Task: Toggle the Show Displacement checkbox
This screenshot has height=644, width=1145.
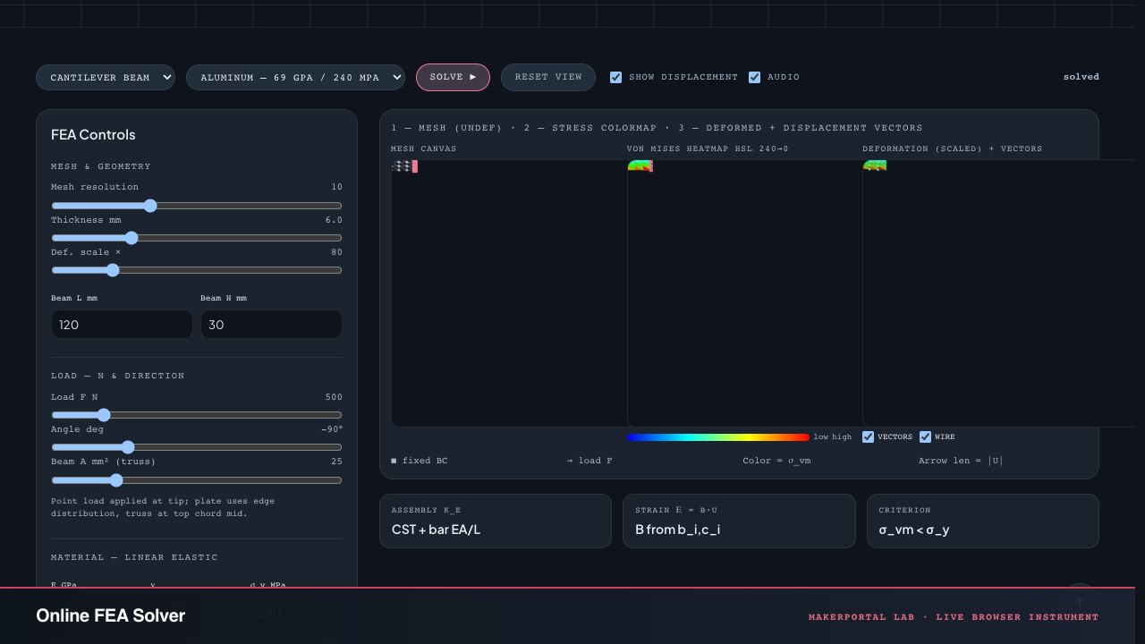Action: (x=615, y=78)
